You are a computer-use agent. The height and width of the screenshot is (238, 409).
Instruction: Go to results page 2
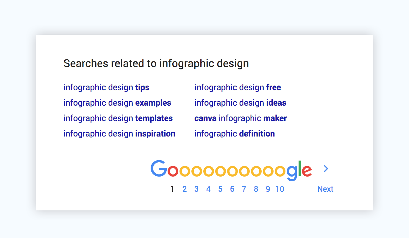185,189
